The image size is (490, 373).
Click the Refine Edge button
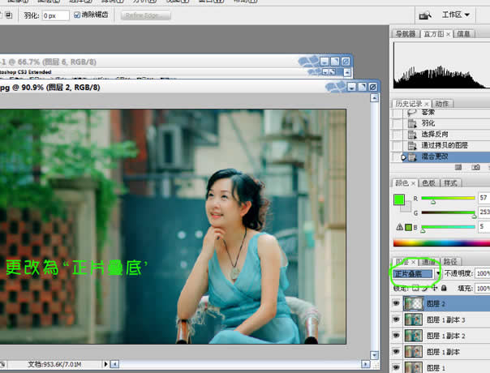[146, 15]
